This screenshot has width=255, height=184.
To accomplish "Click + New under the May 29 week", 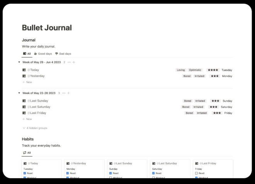I will point(27,82).
